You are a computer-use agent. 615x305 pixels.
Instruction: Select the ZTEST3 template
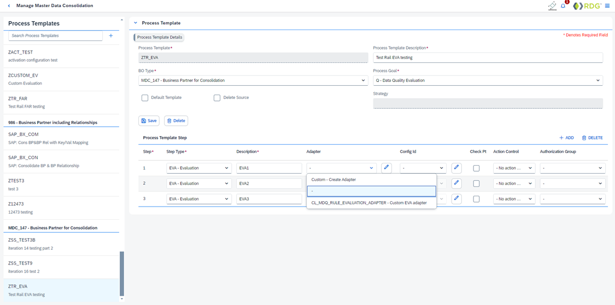(x=61, y=185)
